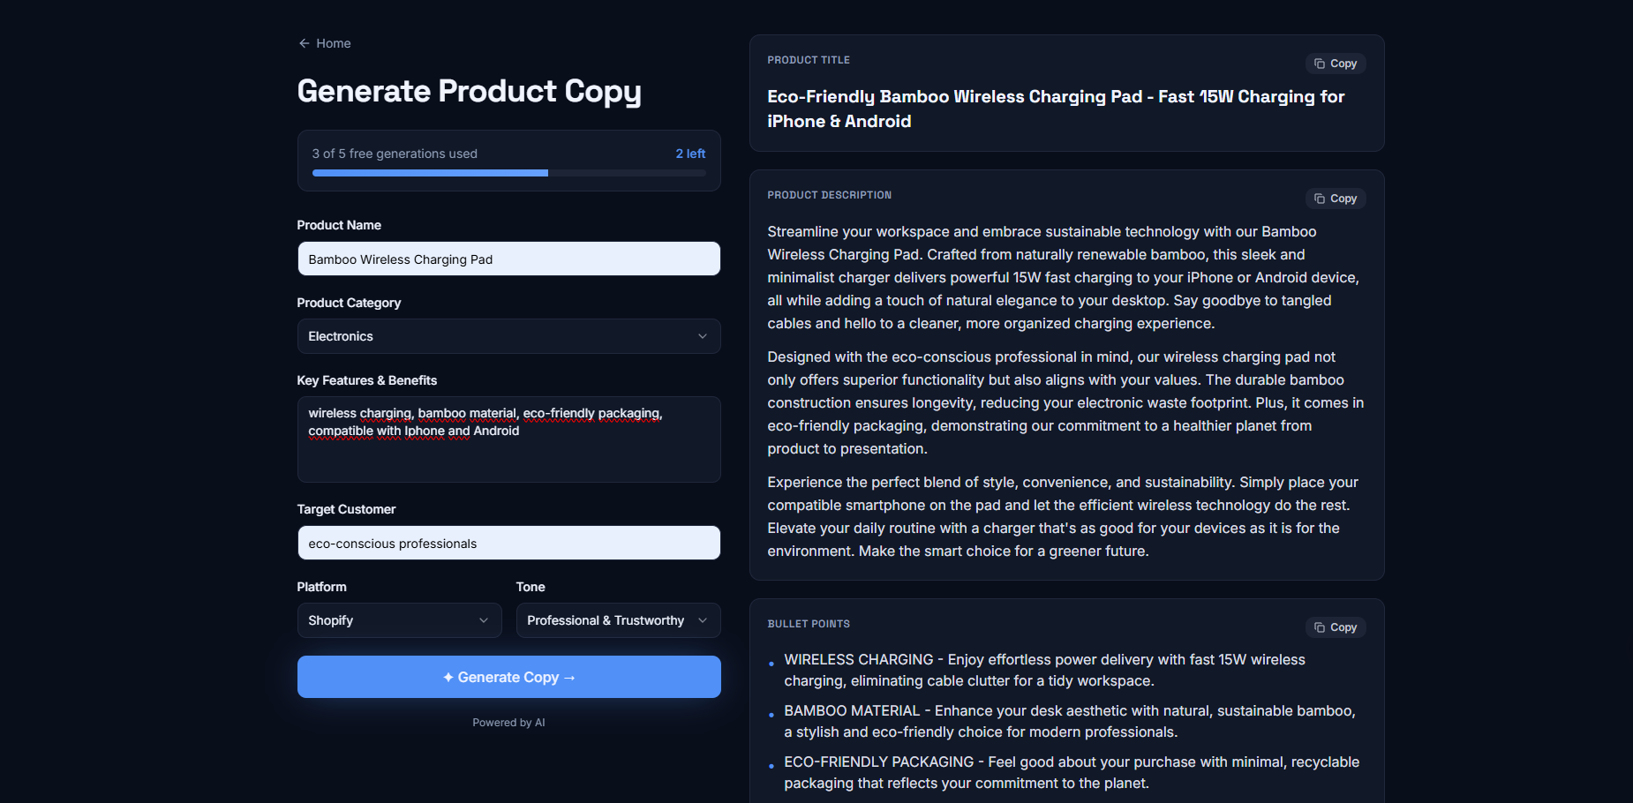The image size is (1633, 803).
Task: Select the generated product title text
Action: [1056, 109]
